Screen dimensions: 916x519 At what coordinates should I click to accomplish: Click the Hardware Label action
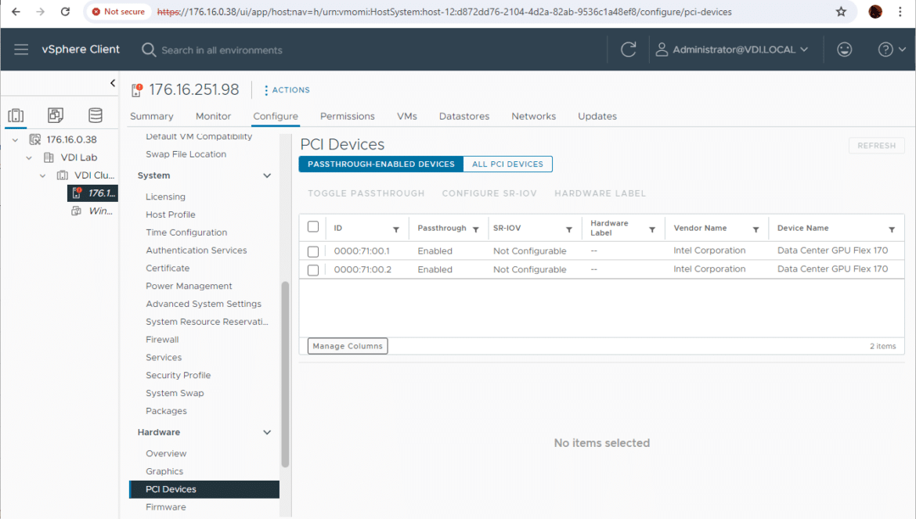600,193
